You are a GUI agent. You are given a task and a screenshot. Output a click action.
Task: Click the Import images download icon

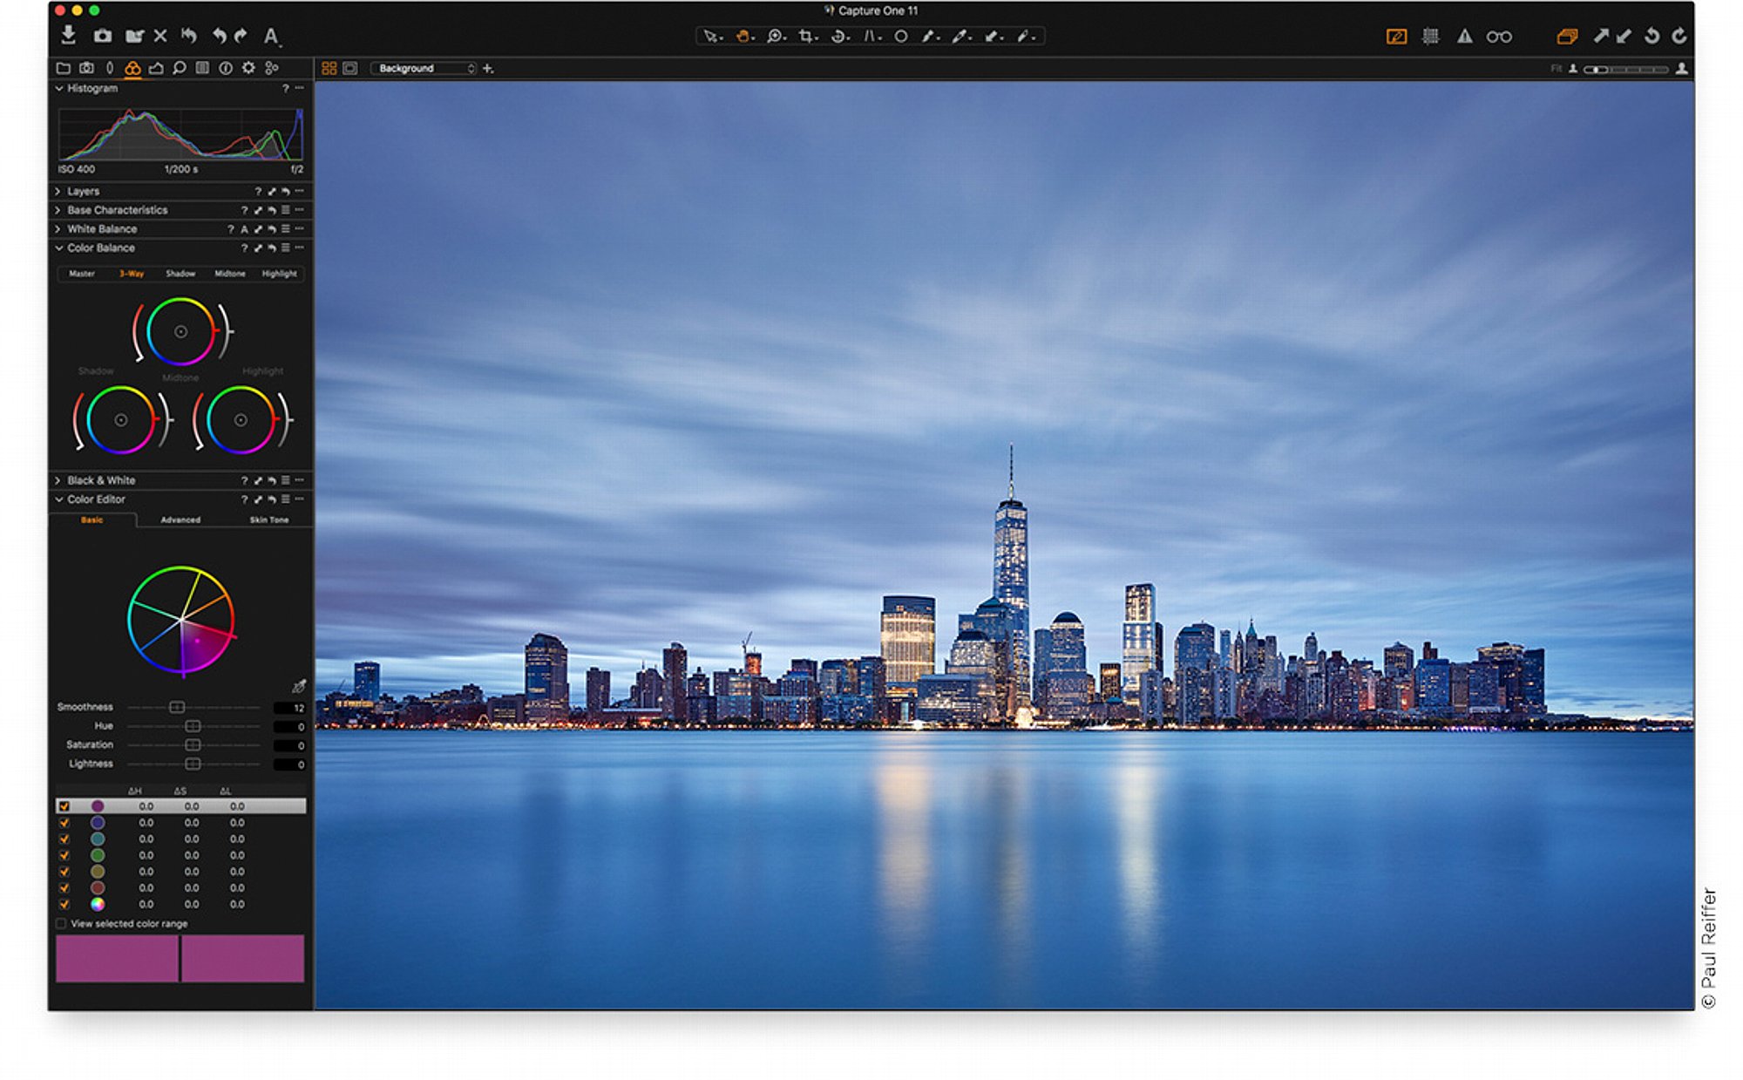coord(68,35)
